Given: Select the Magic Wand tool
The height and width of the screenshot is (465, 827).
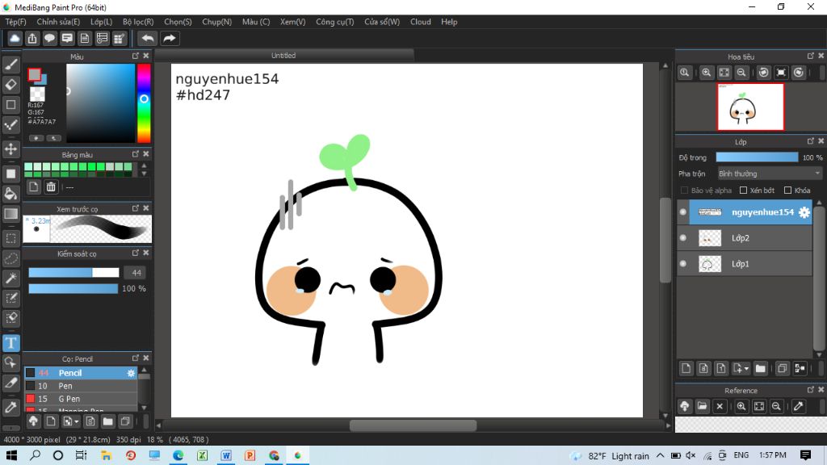Looking at the screenshot, I should pos(11,279).
